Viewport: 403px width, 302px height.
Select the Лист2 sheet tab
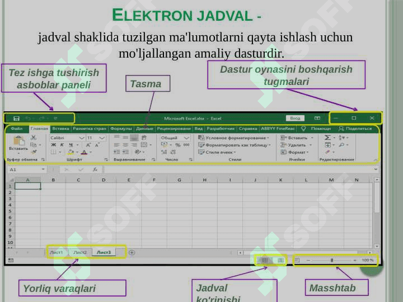coord(80,252)
